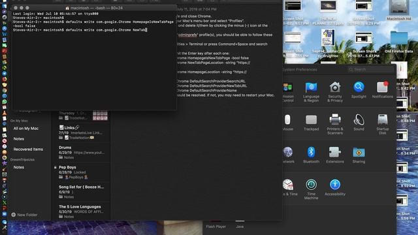Open Mouse preferences pane
418x235 pixels.
click(x=287, y=123)
